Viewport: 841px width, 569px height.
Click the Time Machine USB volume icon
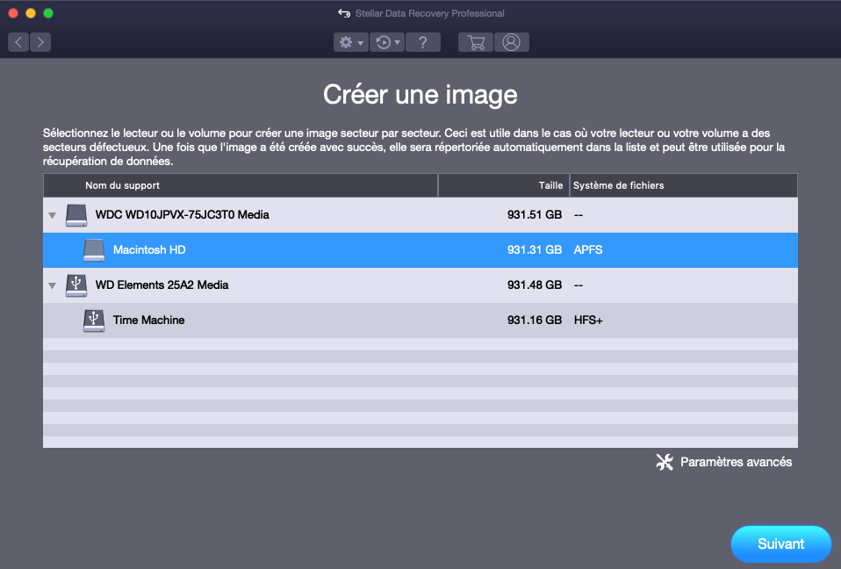point(94,321)
